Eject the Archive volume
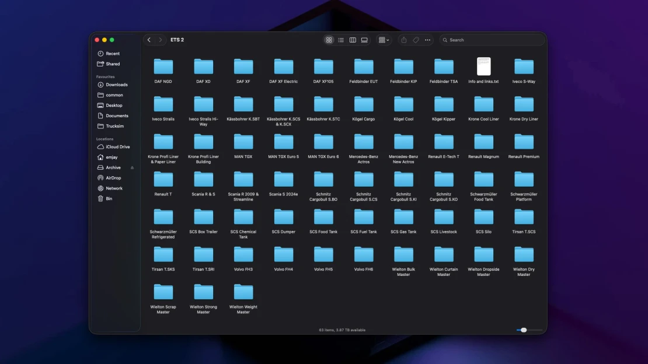This screenshot has width=648, height=364. click(133, 168)
